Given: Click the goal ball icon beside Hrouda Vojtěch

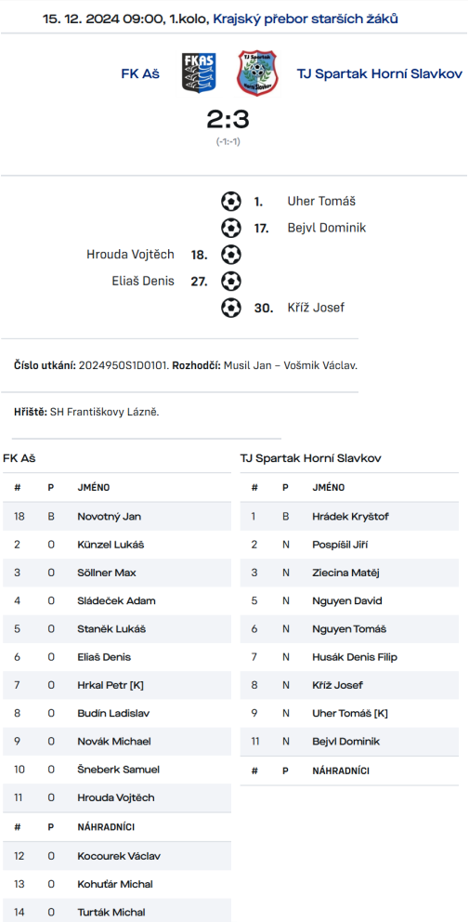Looking at the screenshot, I should pos(231,255).
